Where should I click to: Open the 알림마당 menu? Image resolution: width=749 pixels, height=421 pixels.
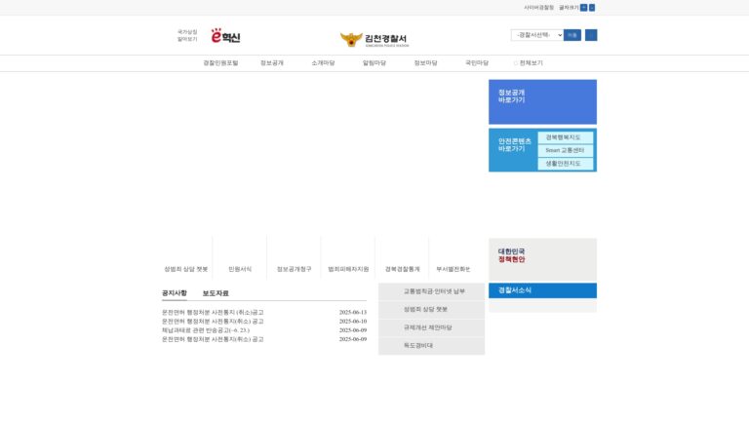pos(374,63)
